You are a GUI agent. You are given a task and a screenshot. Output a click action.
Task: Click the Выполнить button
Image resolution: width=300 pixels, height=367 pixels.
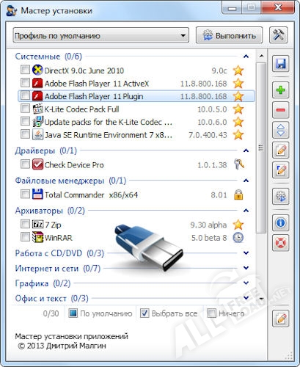pyautogui.click(x=229, y=36)
